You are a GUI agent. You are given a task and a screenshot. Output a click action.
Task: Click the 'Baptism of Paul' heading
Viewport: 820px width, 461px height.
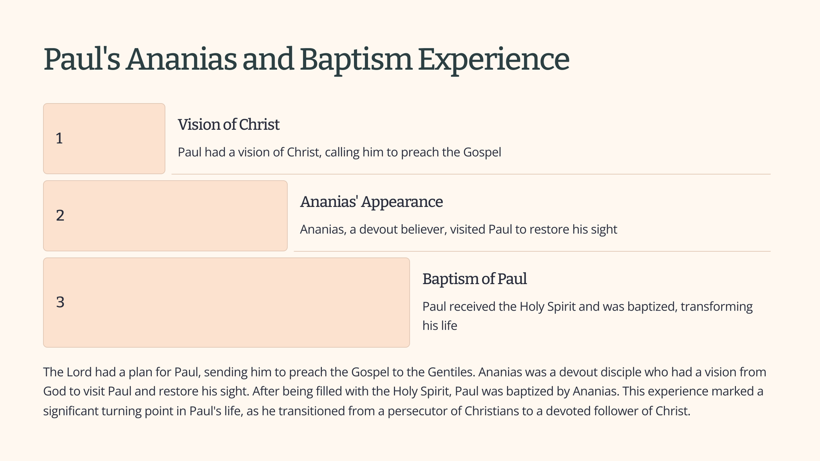coord(474,279)
